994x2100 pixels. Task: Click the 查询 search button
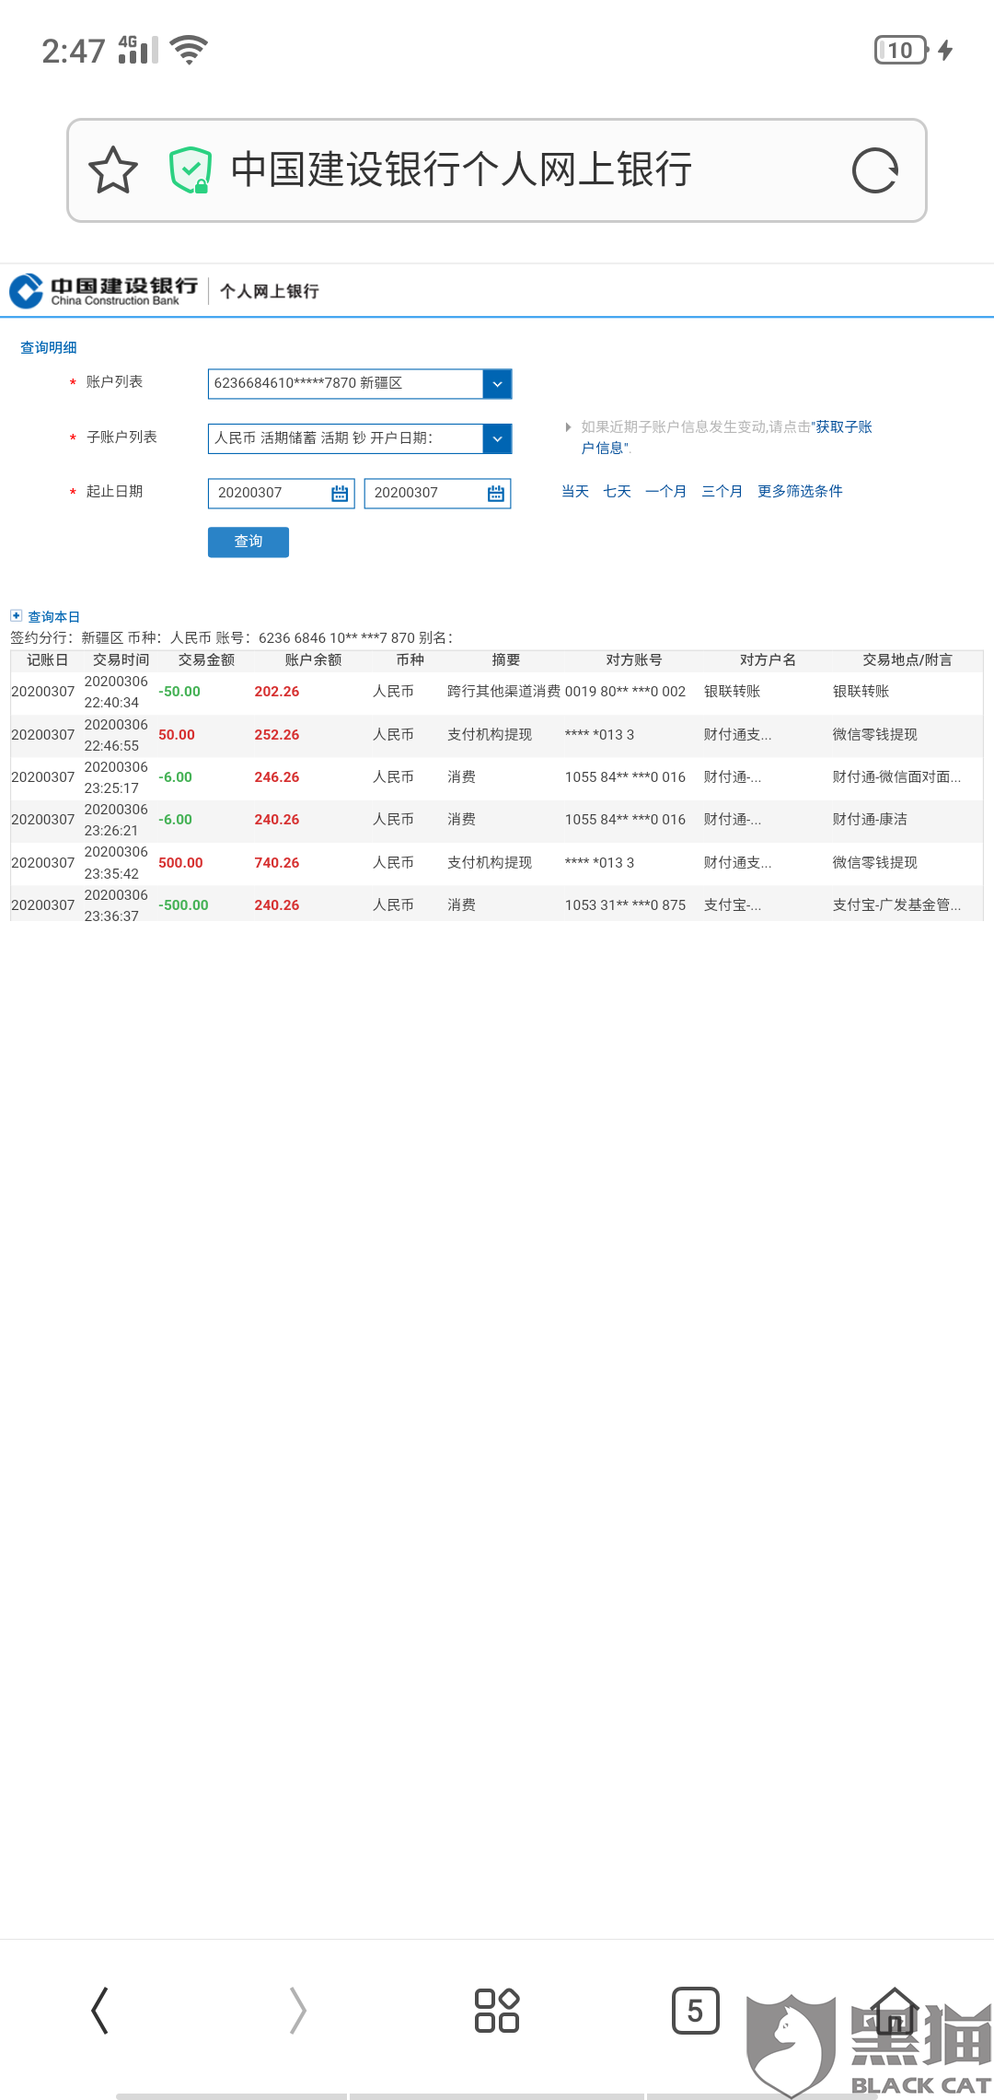click(x=248, y=542)
